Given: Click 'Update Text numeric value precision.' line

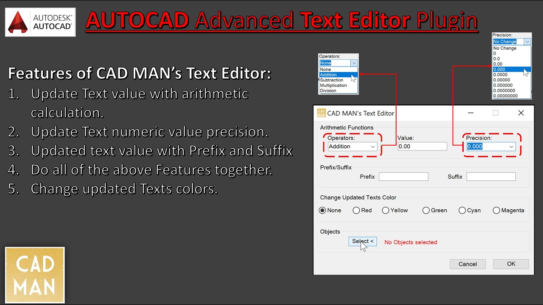Looking at the screenshot, I should pyautogui.click(x=150, y=132).
